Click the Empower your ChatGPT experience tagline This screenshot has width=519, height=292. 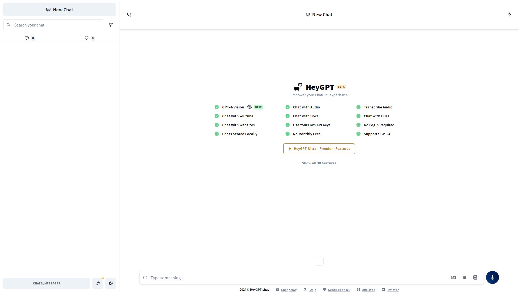319,95
